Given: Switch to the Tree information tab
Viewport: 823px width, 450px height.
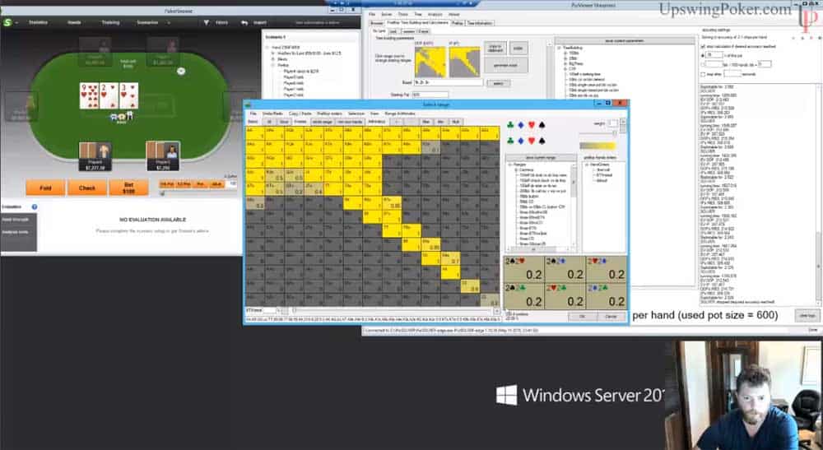Looking at the screenshot, I should pos(480,23).
